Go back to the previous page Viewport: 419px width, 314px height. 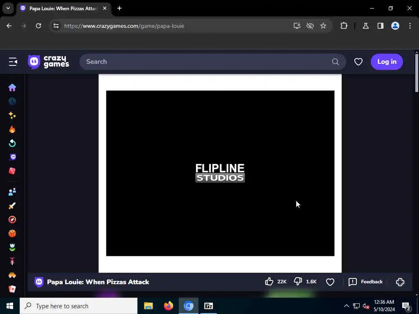pos(9,26)
